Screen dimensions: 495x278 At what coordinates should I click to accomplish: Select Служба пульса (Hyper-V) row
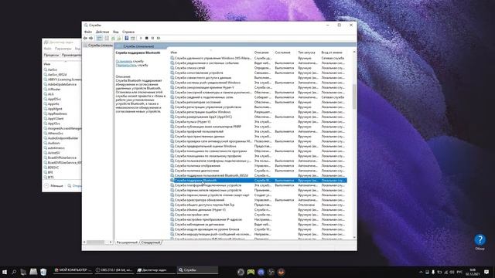pos(258,122)
